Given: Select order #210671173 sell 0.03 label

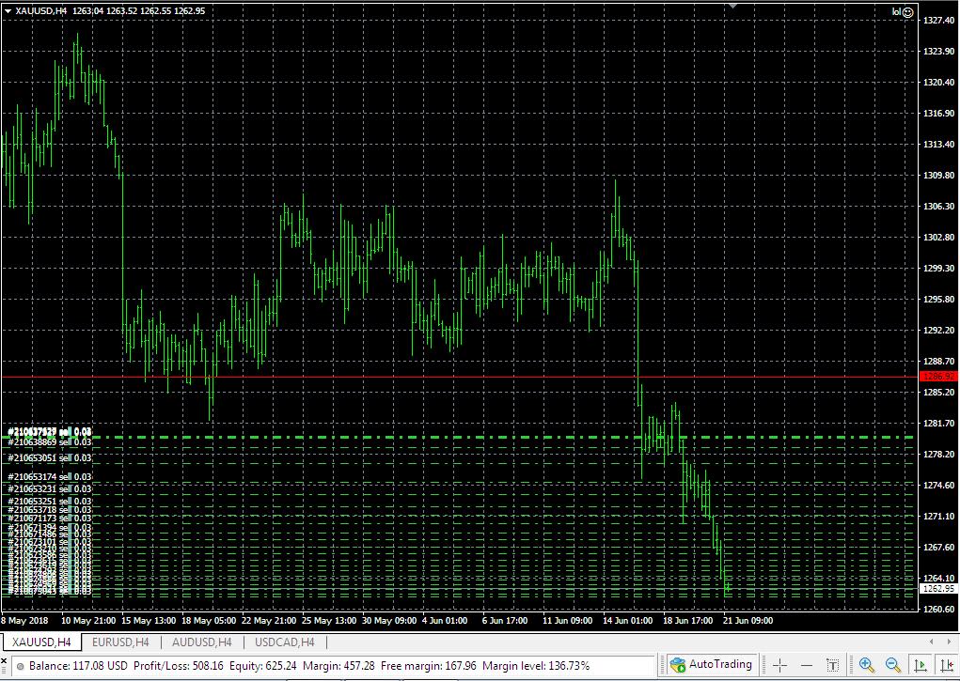Looking at the screenshot, I should [50, 518].
